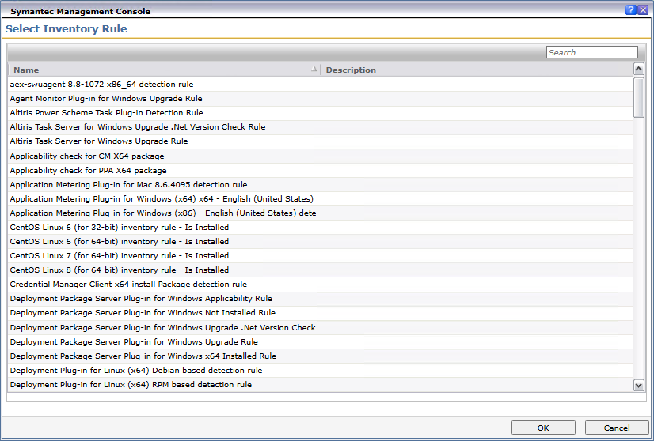Select Application Metering Plug-in for Windows (x86) row

tap(320, 213)
